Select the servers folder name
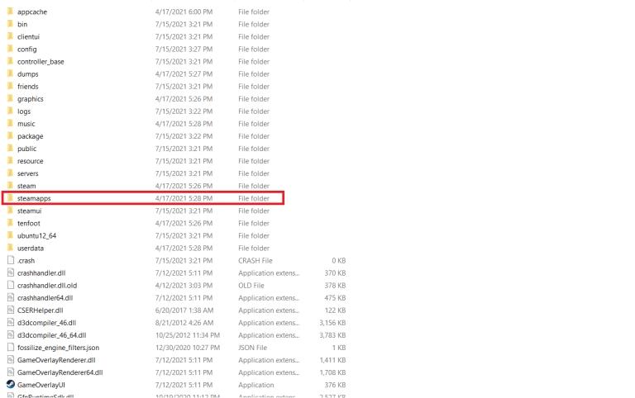The image size is (635, 398). [27, 173]
